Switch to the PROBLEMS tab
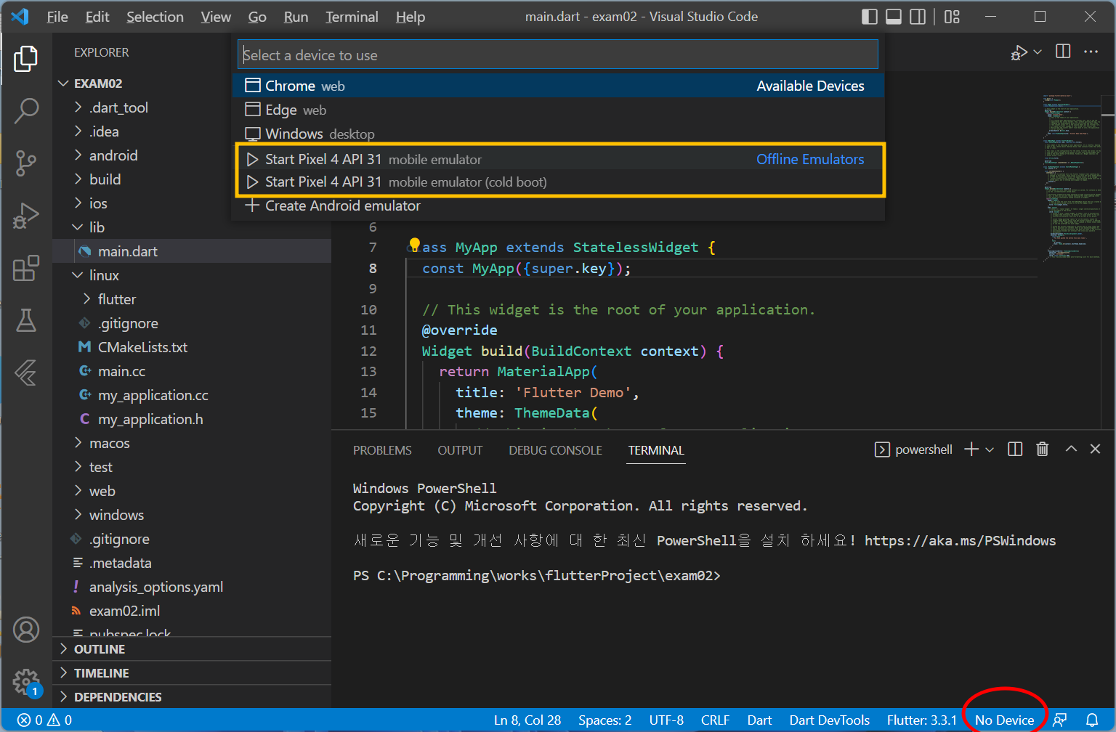This screenshot has width=1116, height=732. pos(382,450)
